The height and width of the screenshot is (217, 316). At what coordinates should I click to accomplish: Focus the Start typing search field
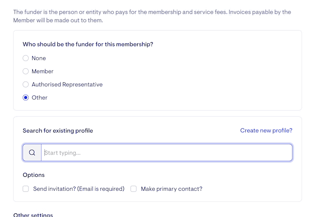[167, 153]
